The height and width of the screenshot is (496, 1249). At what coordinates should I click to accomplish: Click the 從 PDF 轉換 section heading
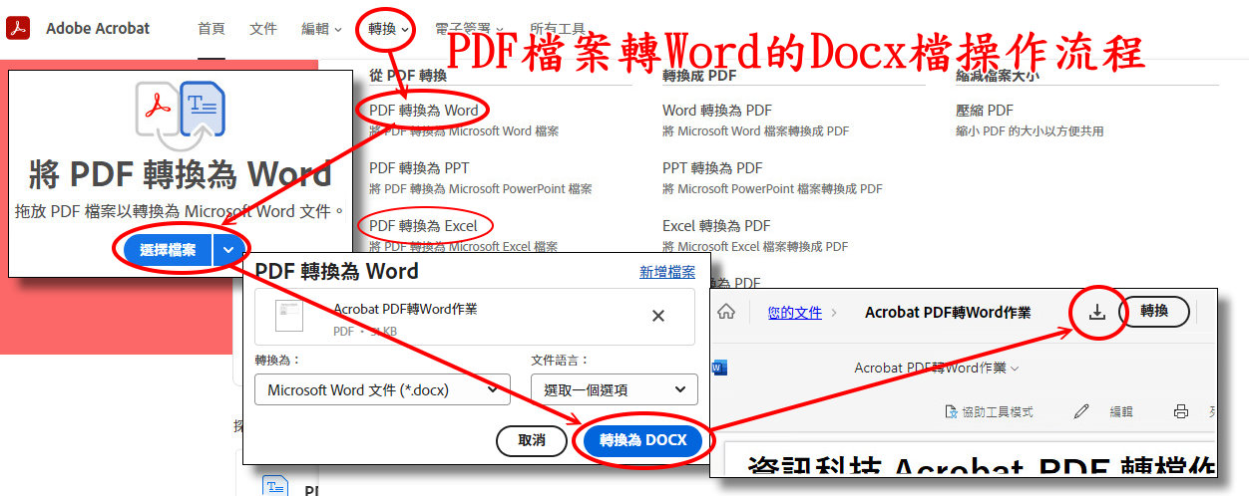pyautogui.click(x=407, y=75)
